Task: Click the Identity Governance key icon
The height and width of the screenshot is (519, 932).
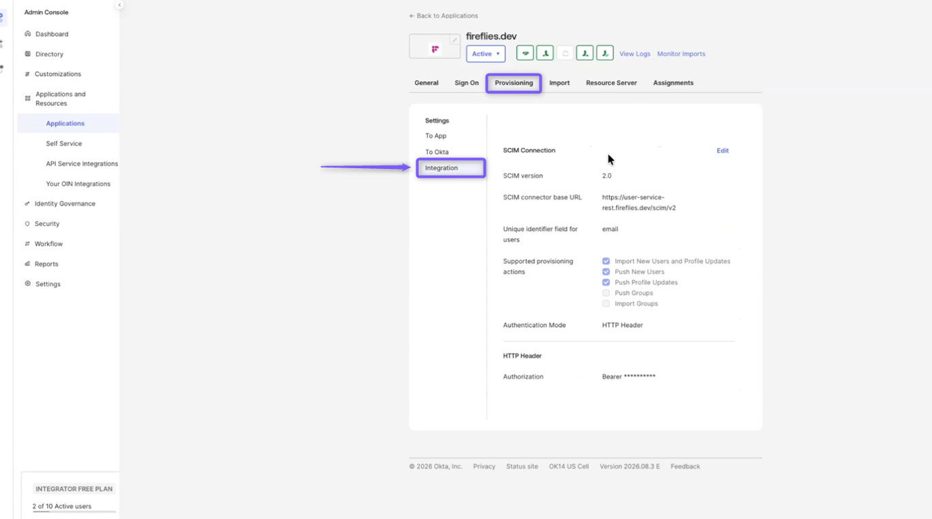Action: click(27, 204)
